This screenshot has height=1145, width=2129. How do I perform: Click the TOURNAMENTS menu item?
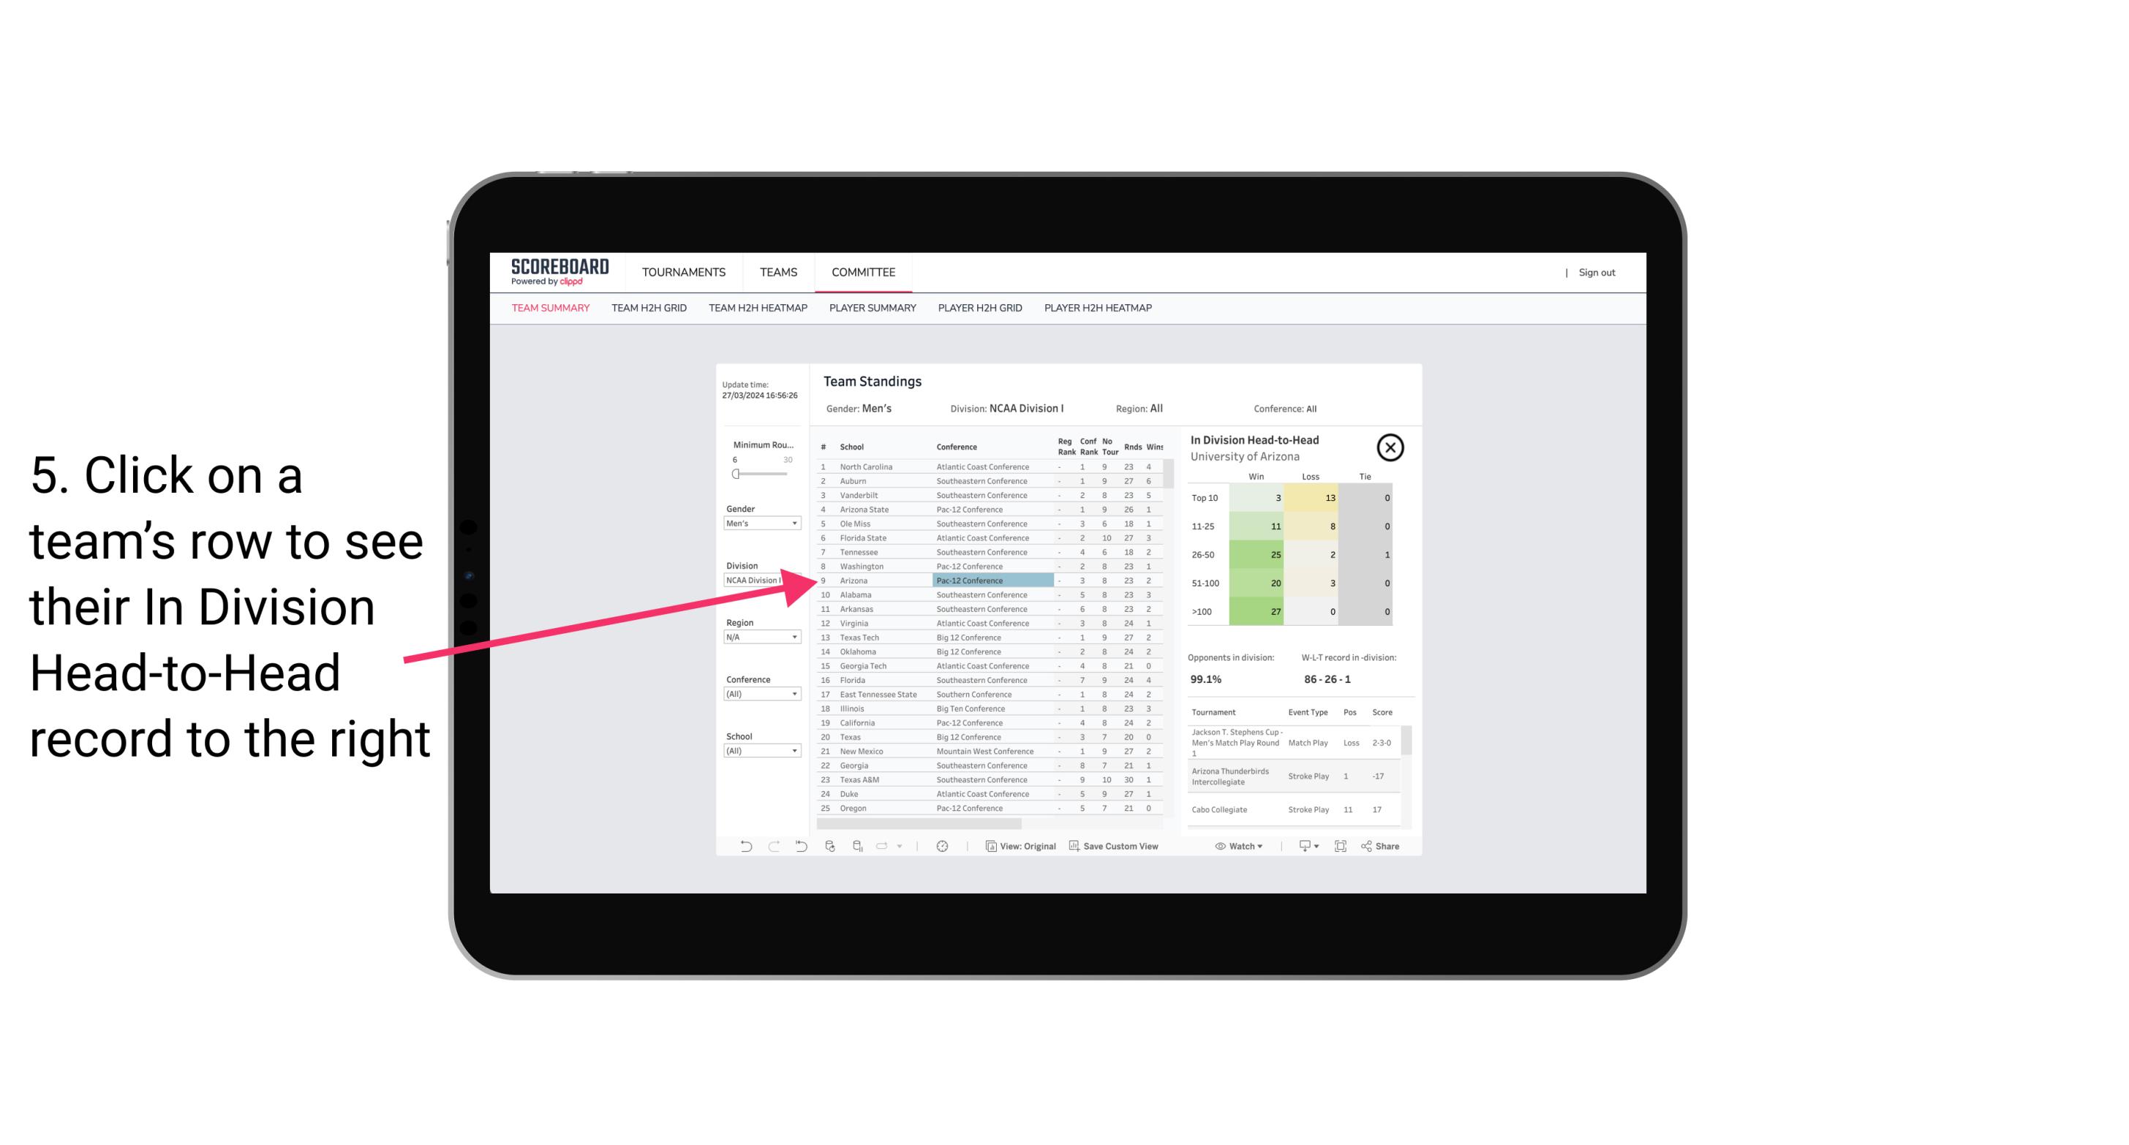click(x=681, y=271)
